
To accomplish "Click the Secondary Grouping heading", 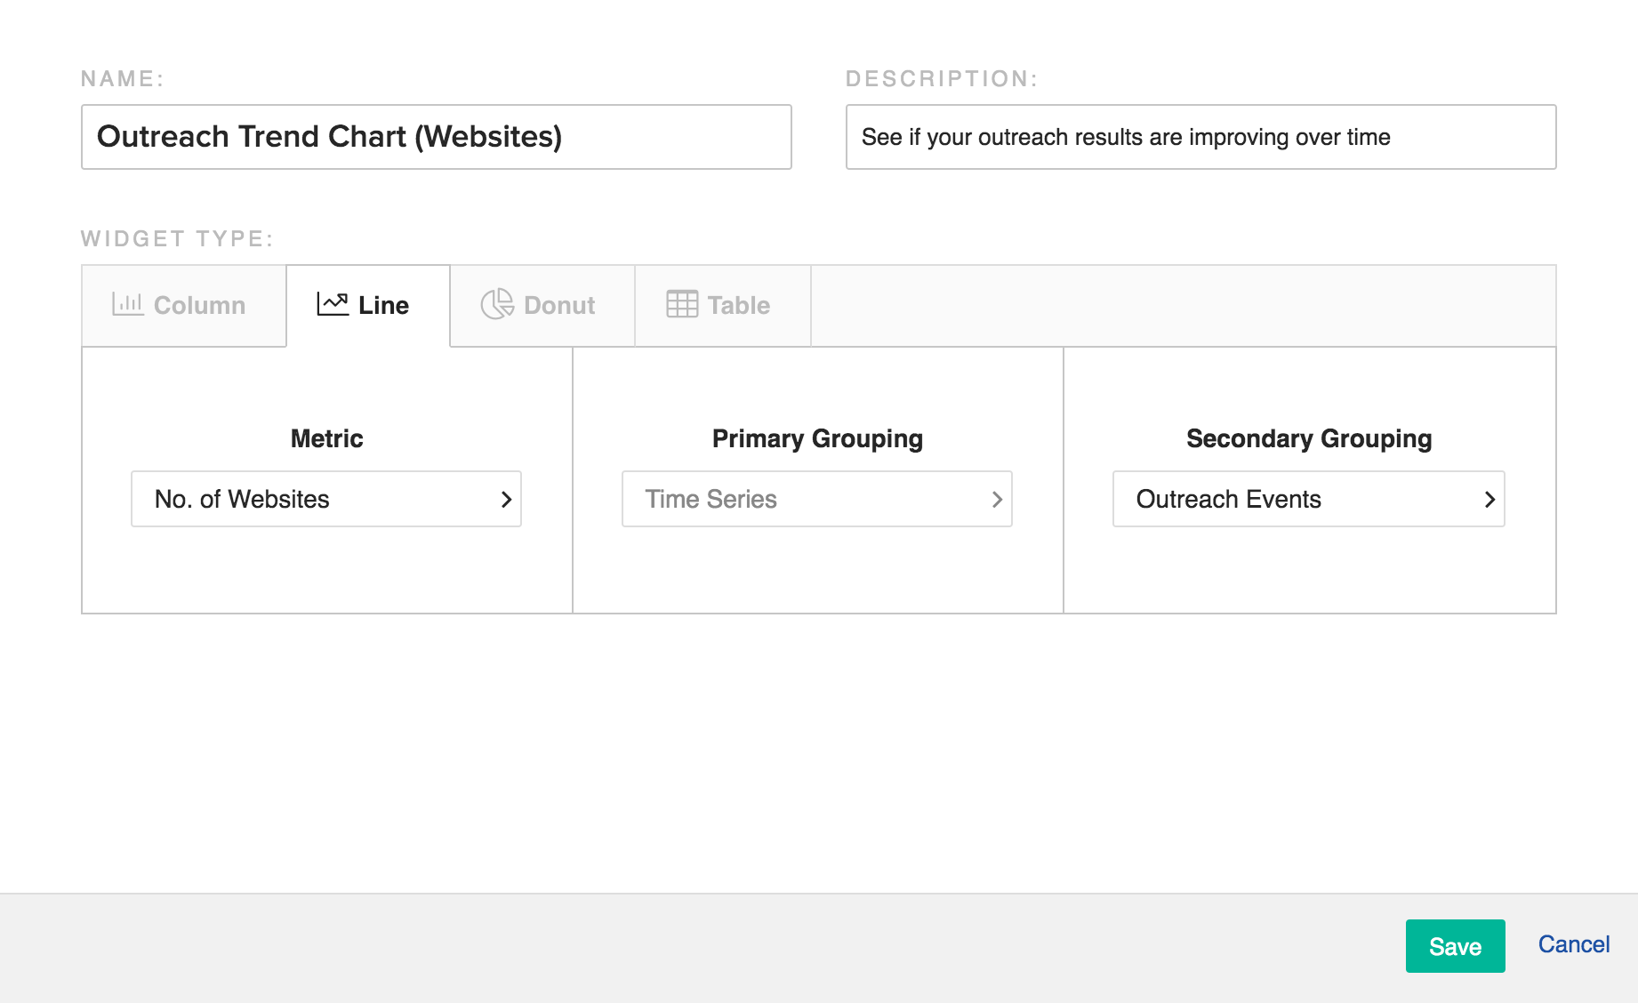I will click(x=1309, y=438).
